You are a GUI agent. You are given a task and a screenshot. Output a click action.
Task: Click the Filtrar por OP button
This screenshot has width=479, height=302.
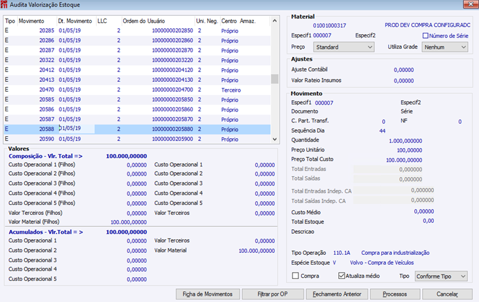pyautogui.click(x=273, y=294)
